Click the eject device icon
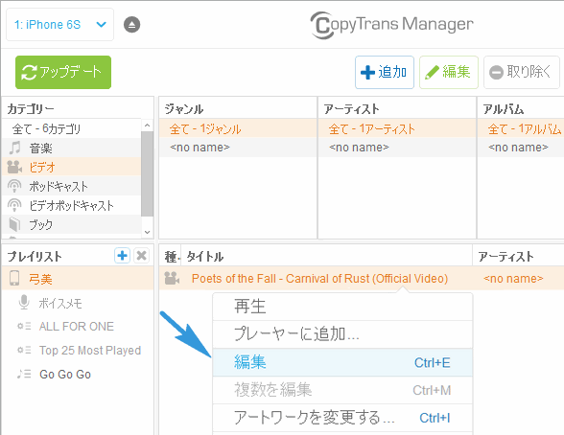564x435 pixels. (x=132, y=25)
